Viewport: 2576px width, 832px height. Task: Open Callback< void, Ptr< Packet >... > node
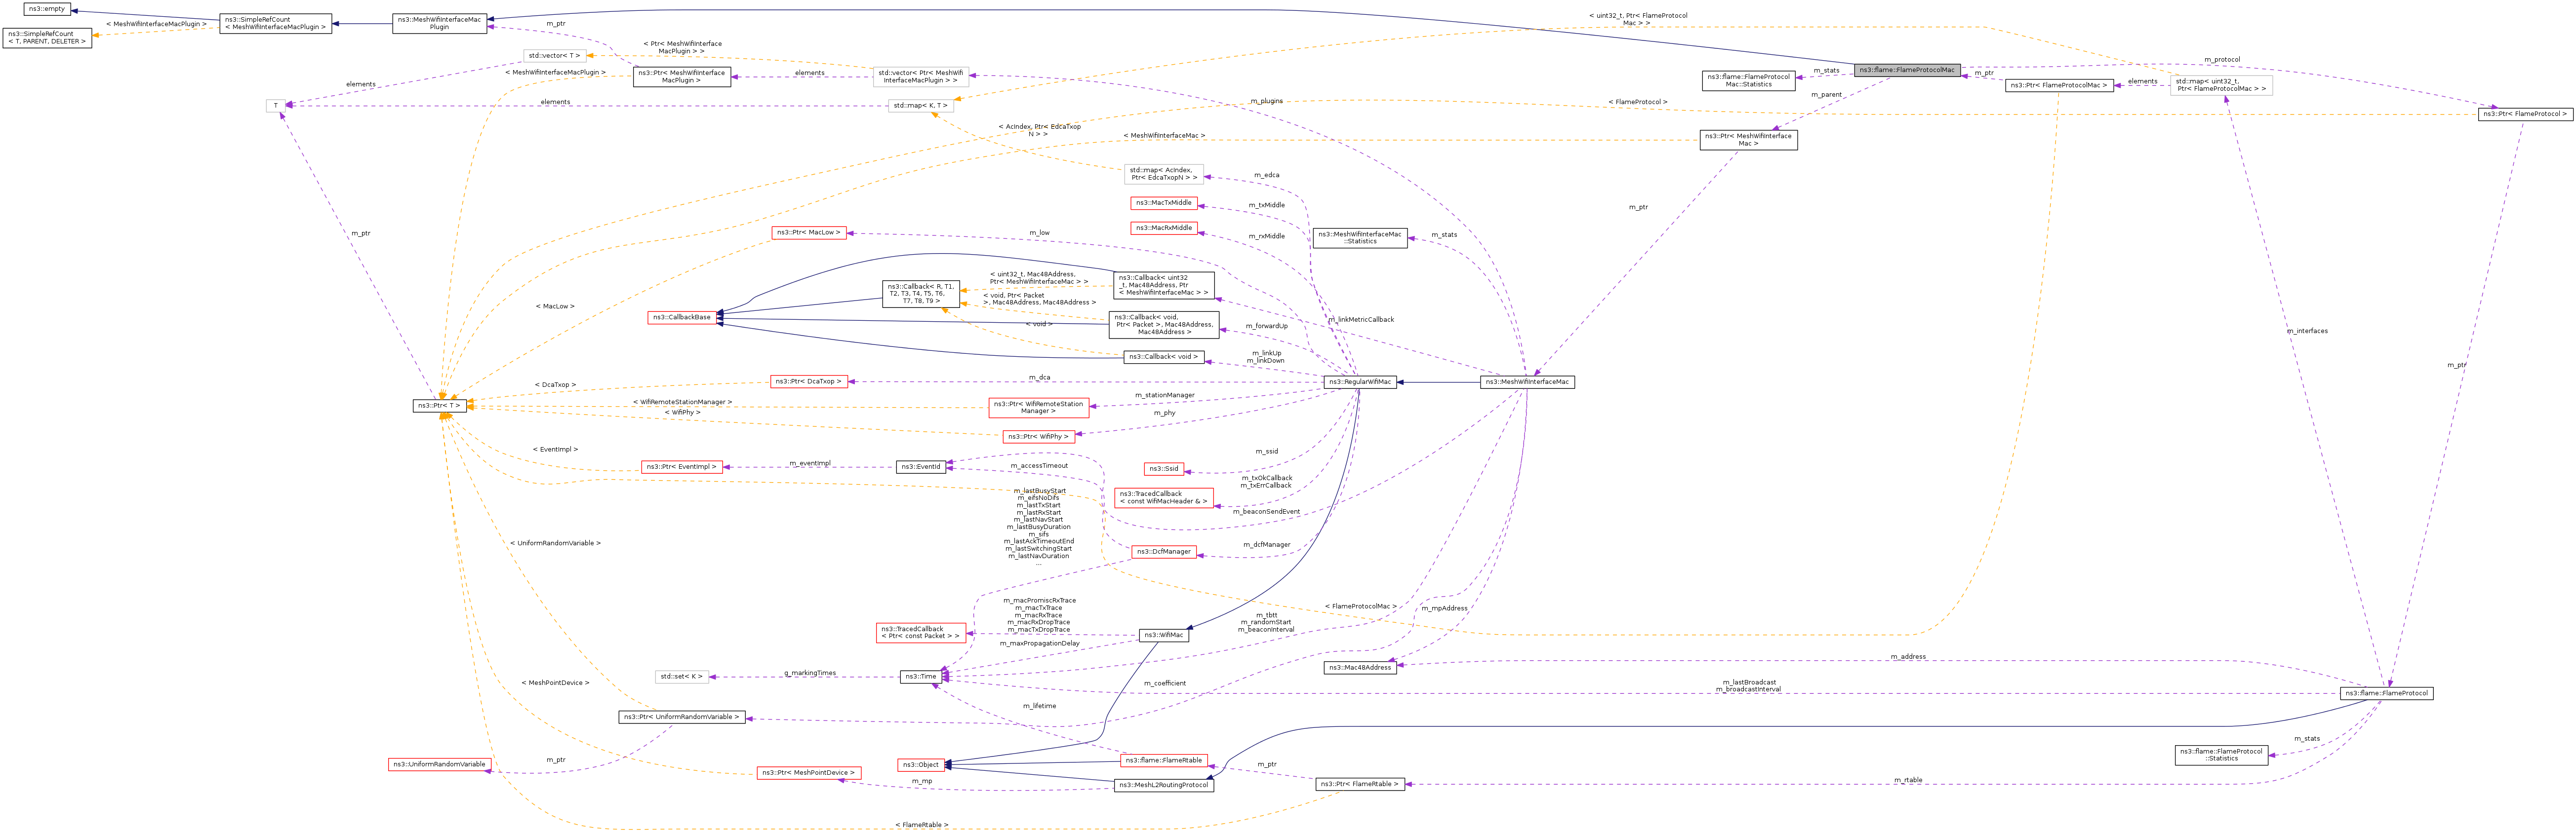[1163, 325]
